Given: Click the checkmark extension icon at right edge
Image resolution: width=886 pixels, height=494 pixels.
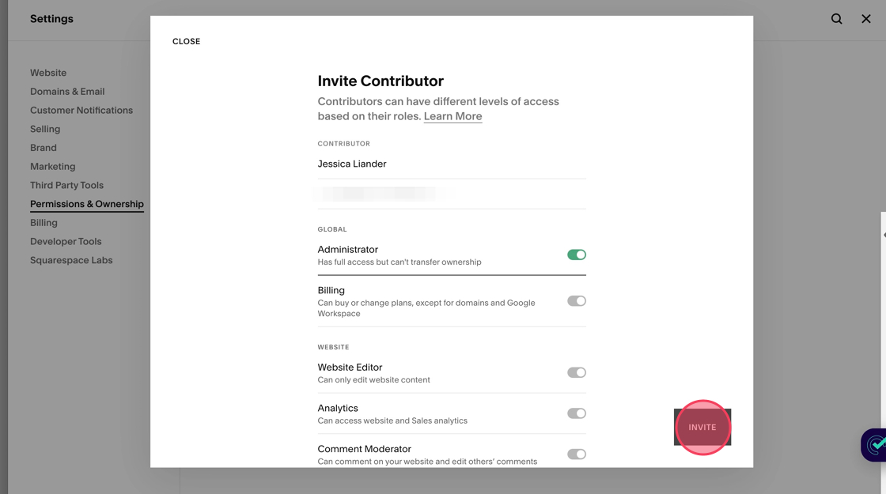Looking at the screenshot, I should 875,445.
